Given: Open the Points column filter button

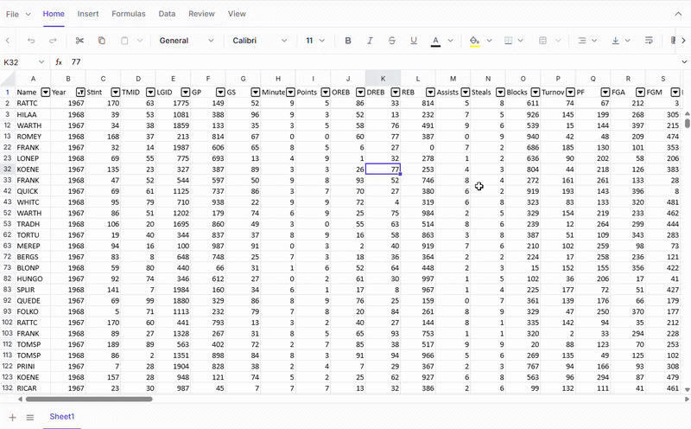Looking at the screenshot, I should 326,92.
